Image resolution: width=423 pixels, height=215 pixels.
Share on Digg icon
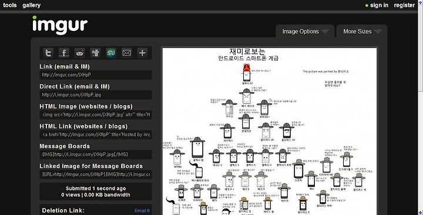point(95,53)
